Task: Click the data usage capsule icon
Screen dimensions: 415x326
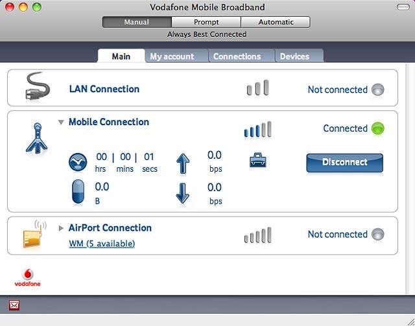Action: pos(78,192)
